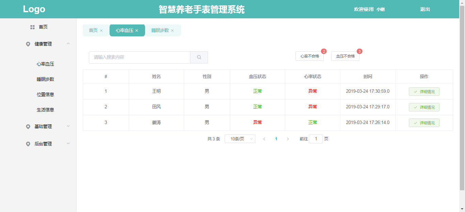Click the pin icon beside 后台管理

click(28, 144)
